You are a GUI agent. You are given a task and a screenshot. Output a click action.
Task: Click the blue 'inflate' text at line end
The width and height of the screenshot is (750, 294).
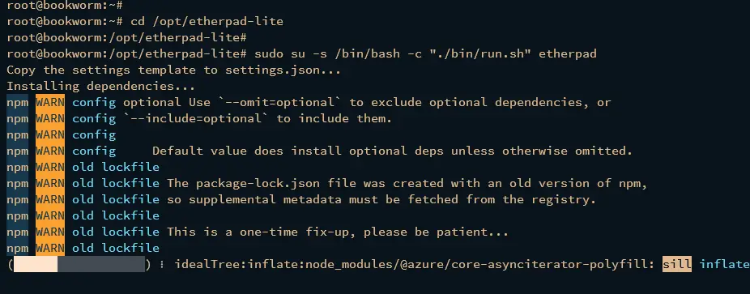[x=725, y=264]
